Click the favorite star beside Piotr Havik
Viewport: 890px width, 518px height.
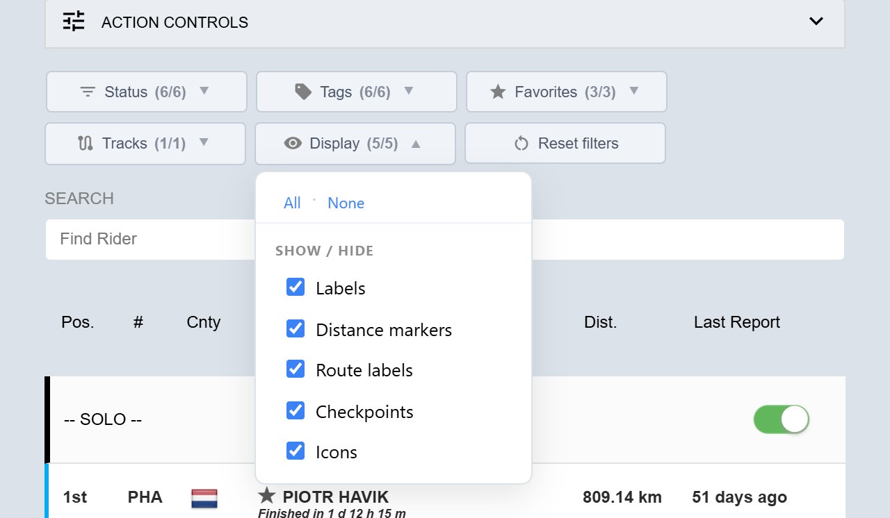click(267, 496)
